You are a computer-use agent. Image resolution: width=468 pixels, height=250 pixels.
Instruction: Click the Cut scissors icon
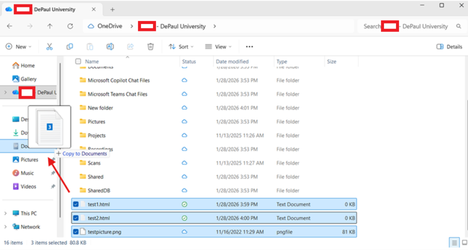(x=49, y=46)
